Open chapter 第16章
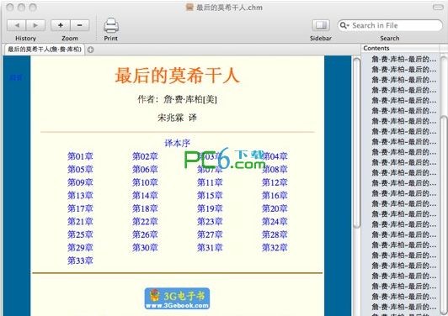The width and height of the screenshot is (448, 316). [275, 196]
